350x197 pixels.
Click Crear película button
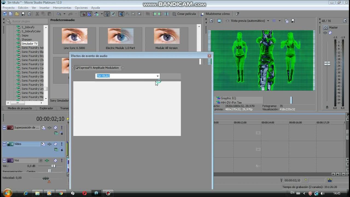click(184, 14)
